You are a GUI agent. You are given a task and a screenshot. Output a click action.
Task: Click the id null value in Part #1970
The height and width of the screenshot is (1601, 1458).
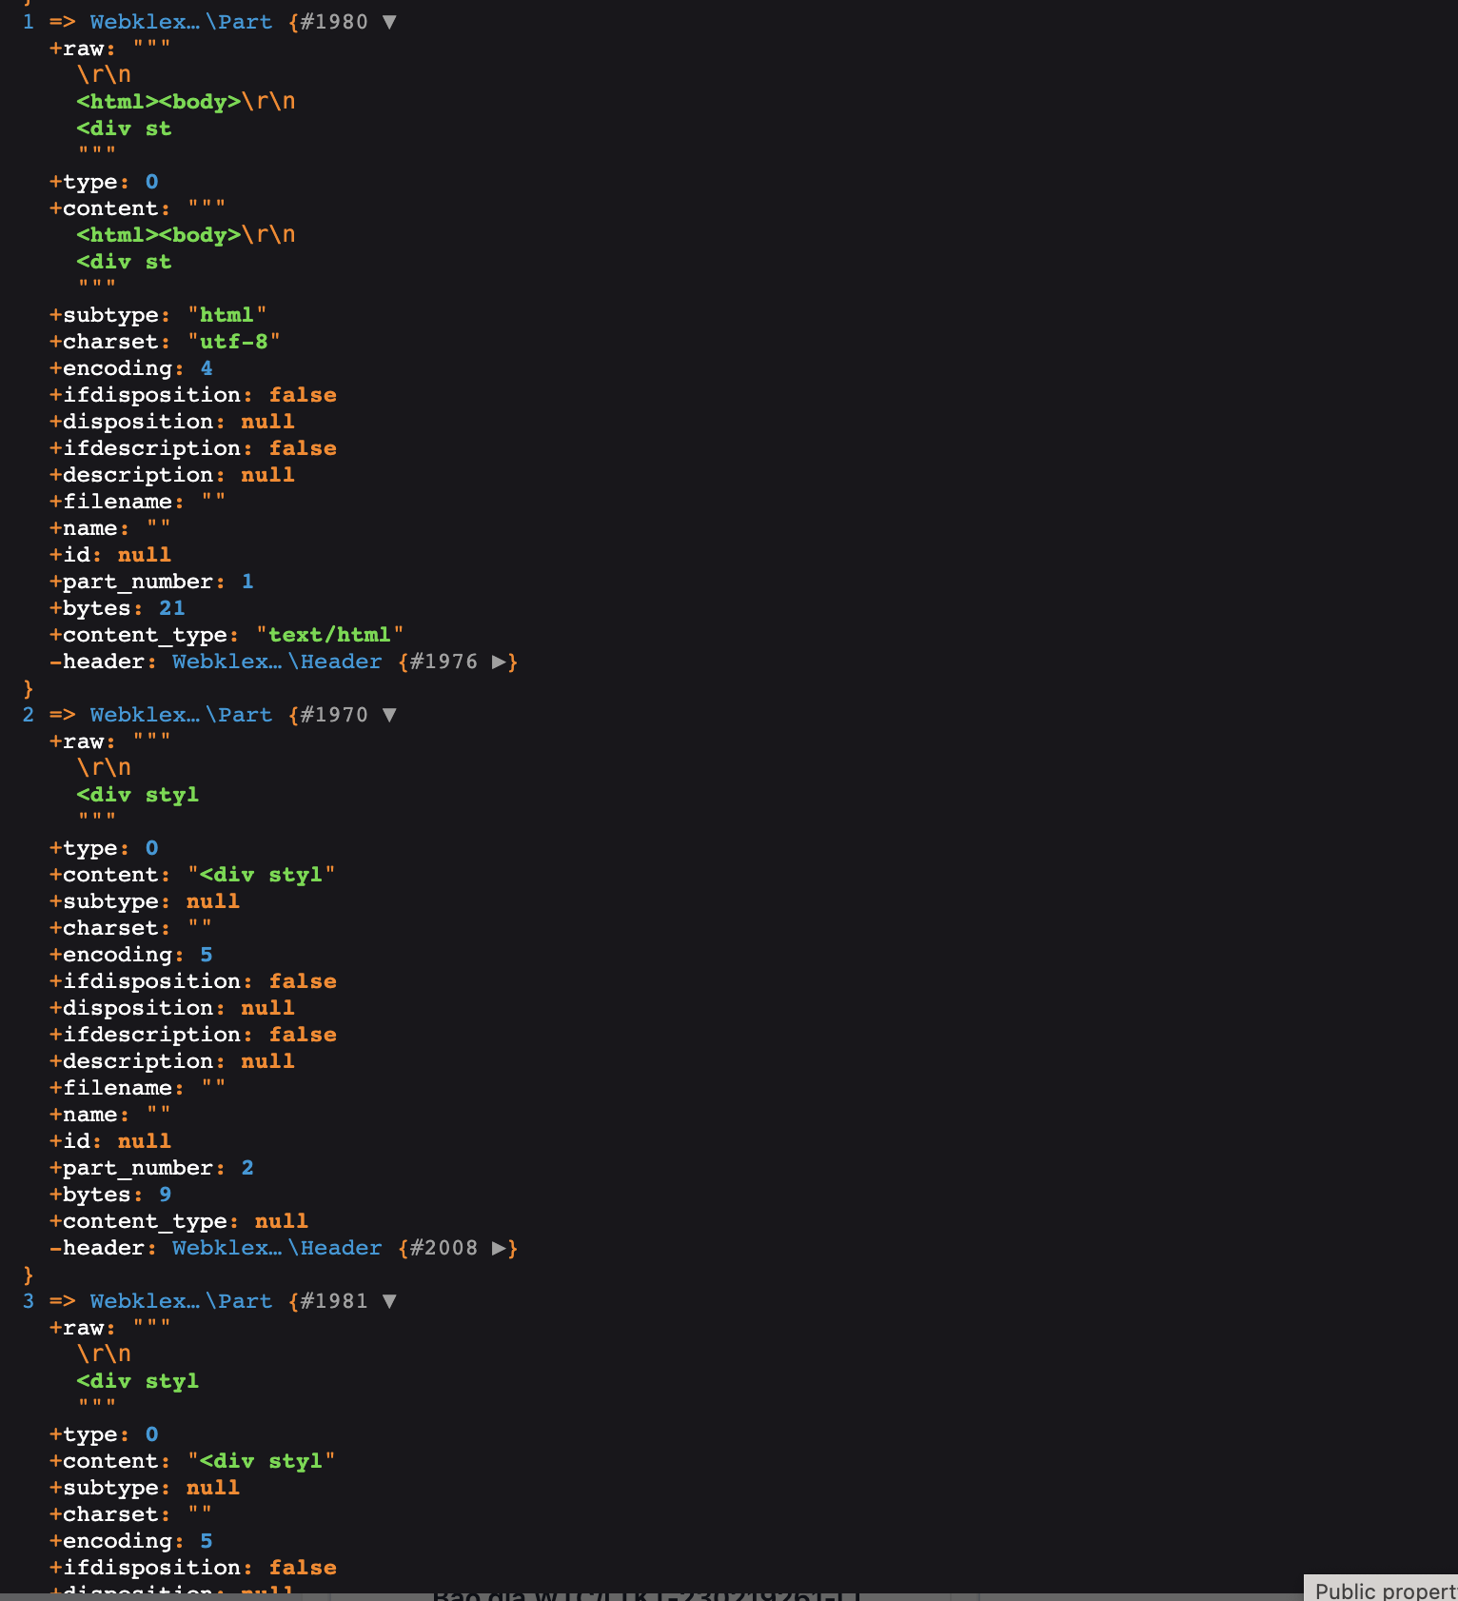click(145, 1141)
